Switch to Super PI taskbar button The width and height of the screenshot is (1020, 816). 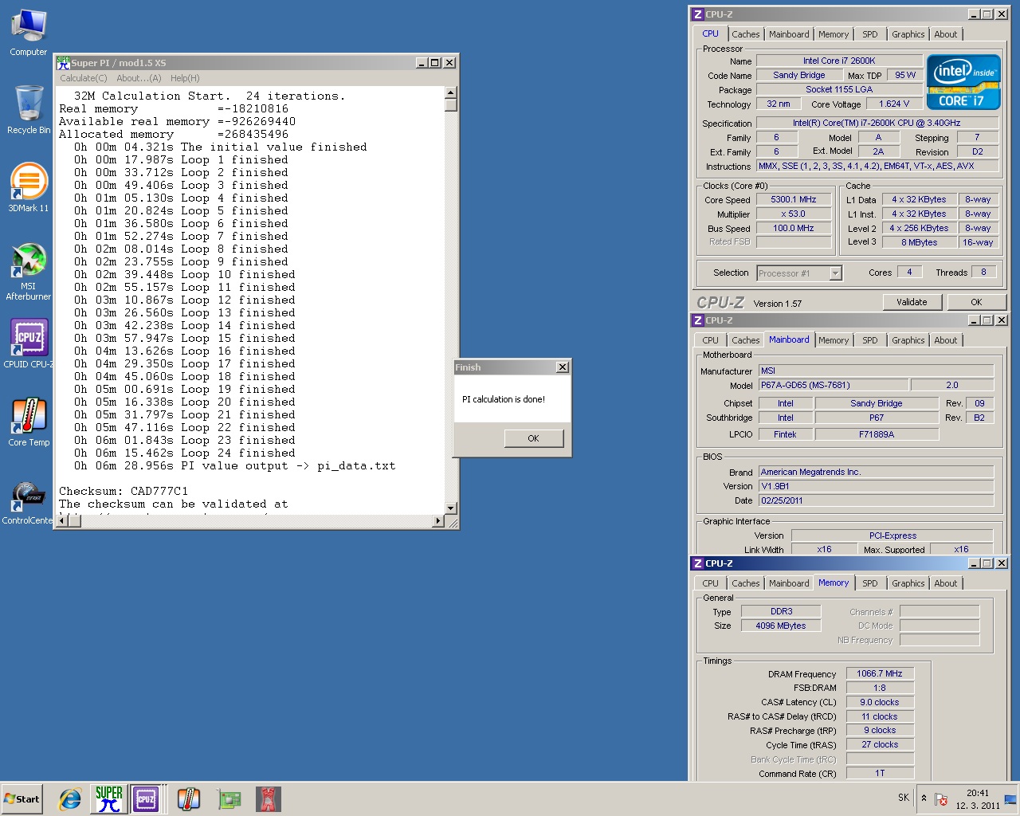pos(108,799)
